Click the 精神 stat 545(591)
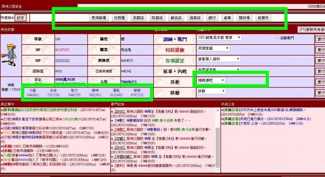 [x=95, y=95]
